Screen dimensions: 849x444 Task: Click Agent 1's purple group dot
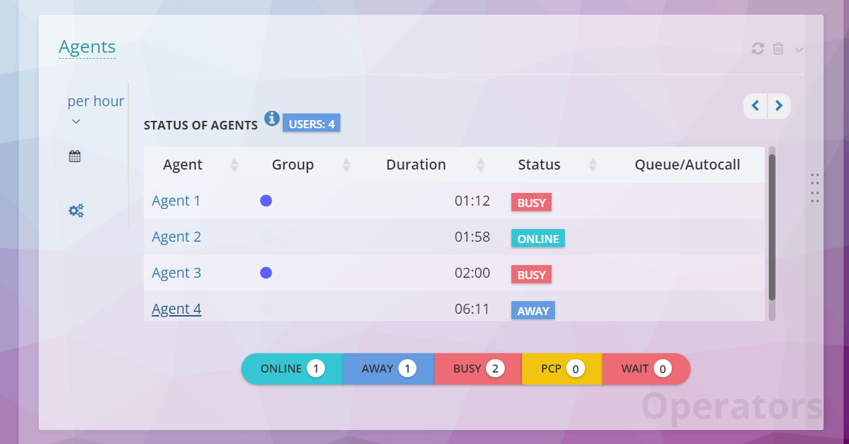tap(266, 201)
